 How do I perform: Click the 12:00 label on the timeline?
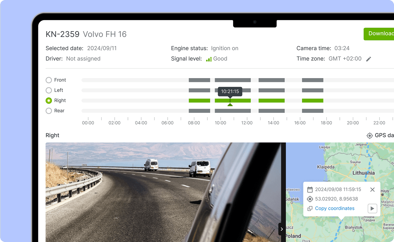pos(247,123)
